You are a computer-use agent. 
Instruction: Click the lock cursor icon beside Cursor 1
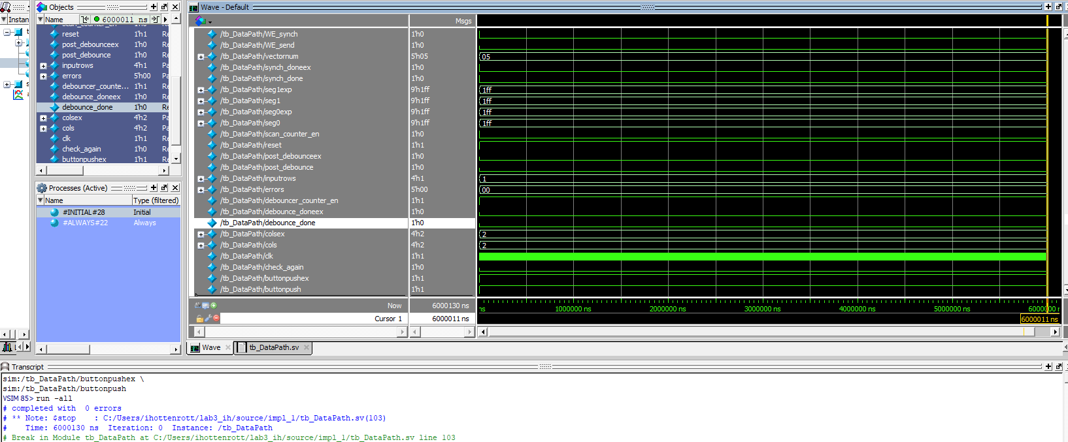[x=199, y=319]
